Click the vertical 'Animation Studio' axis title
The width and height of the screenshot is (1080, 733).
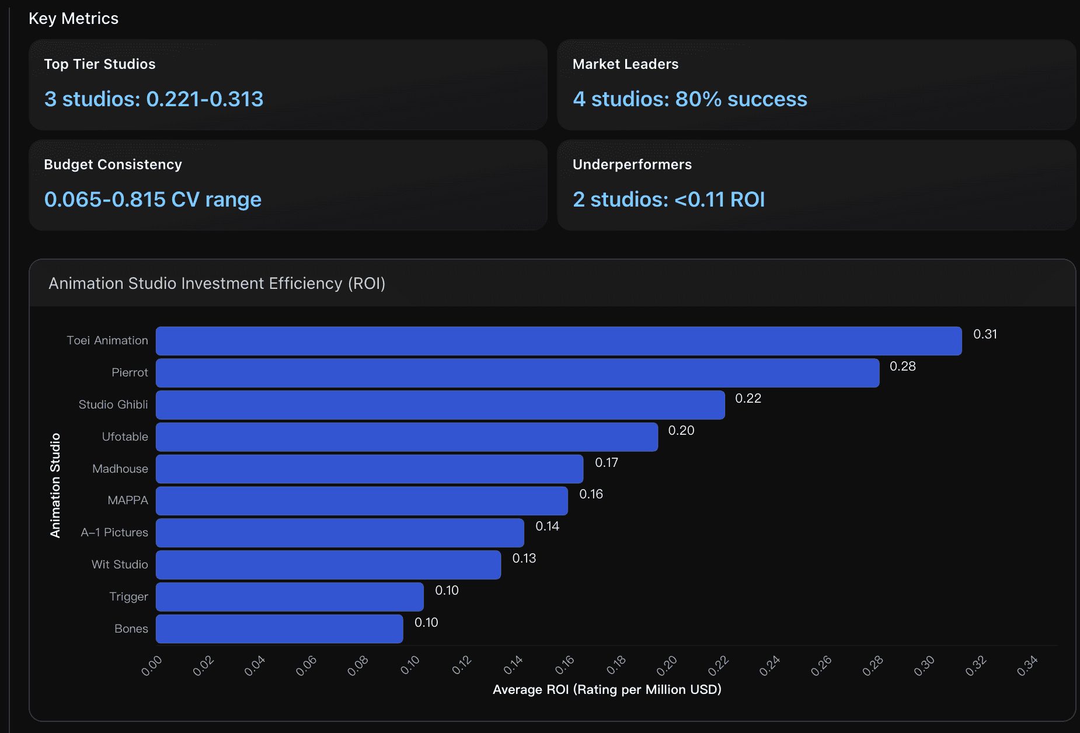55,486
